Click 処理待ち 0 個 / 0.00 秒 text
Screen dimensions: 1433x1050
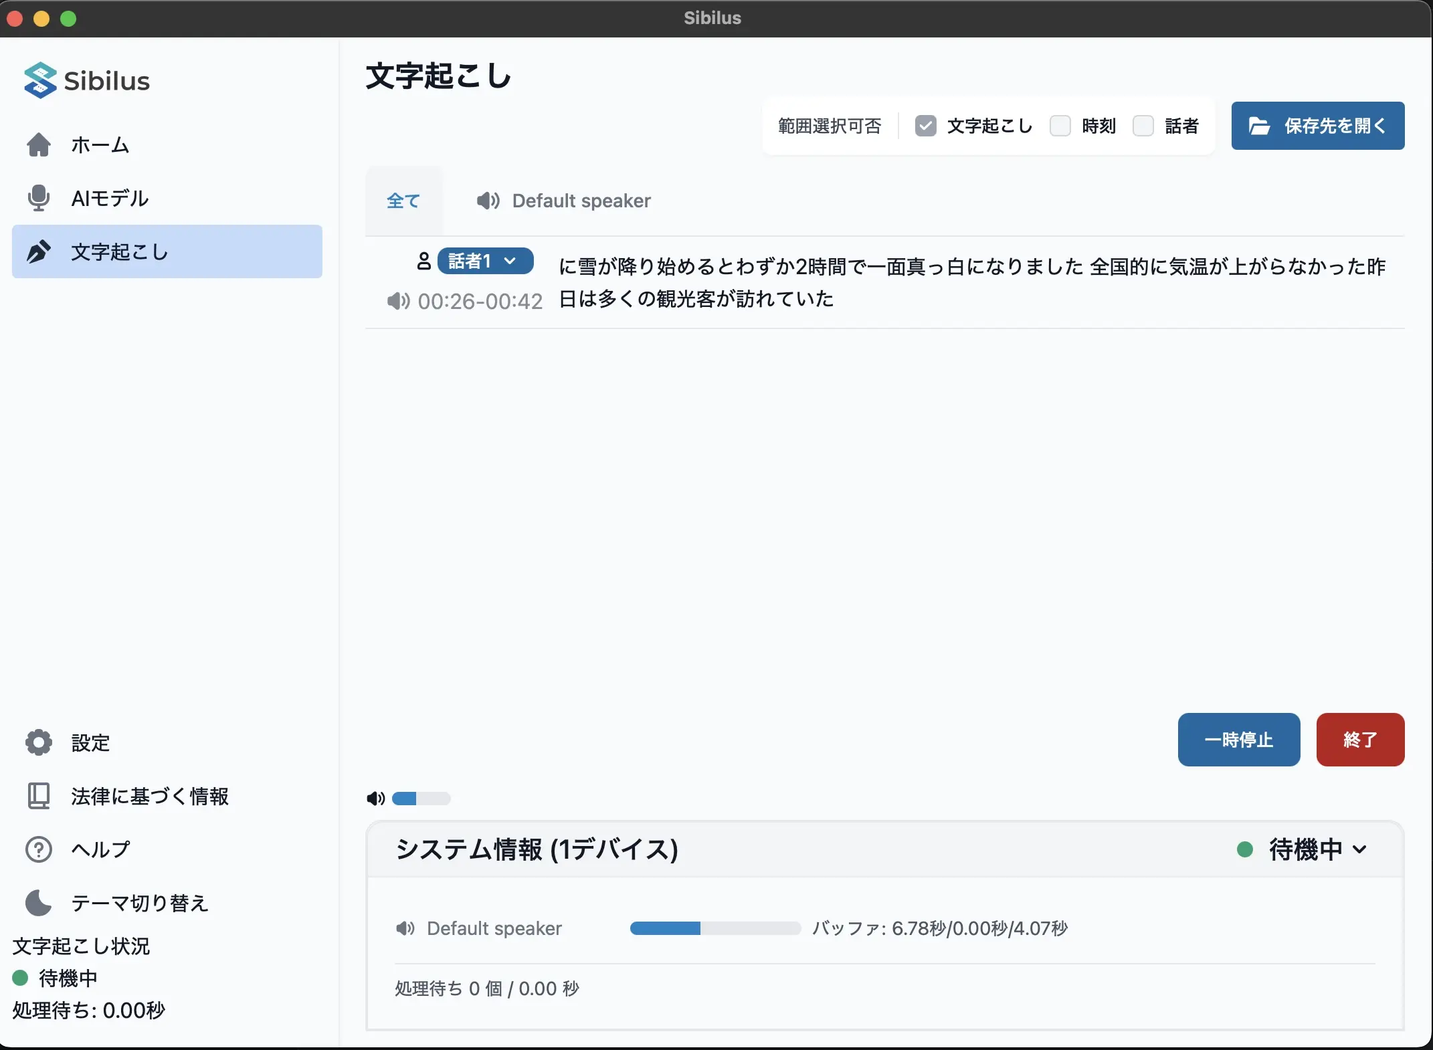click(x=487, y=988)
